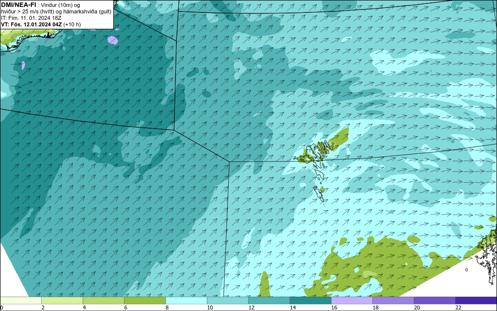The image size is (497, 311).
Task: Select the 10–12 m/s legend swatch
Action: click(228, 300)
